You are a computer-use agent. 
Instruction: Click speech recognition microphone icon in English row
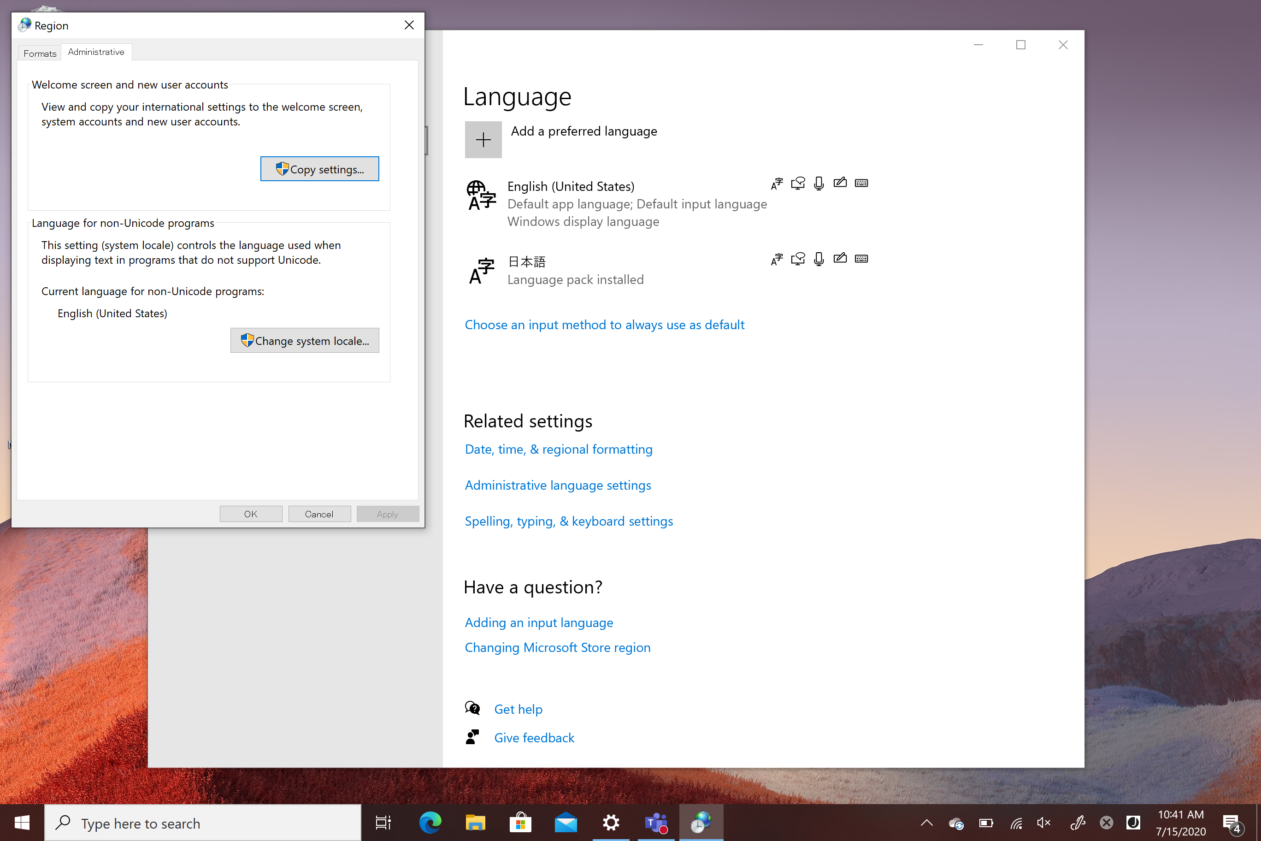coord(819,184)
